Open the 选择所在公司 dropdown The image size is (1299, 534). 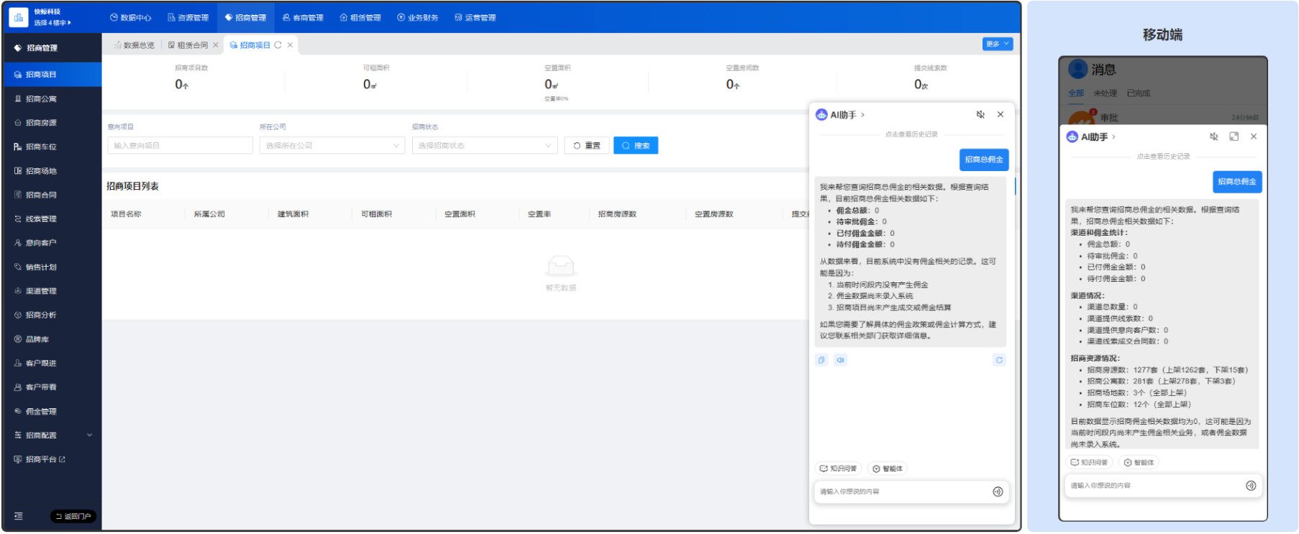pyautogui.click(x=332, y=146)
